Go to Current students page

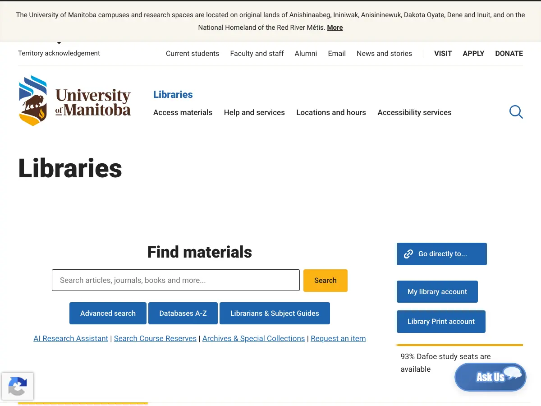(x=193, y=53)
